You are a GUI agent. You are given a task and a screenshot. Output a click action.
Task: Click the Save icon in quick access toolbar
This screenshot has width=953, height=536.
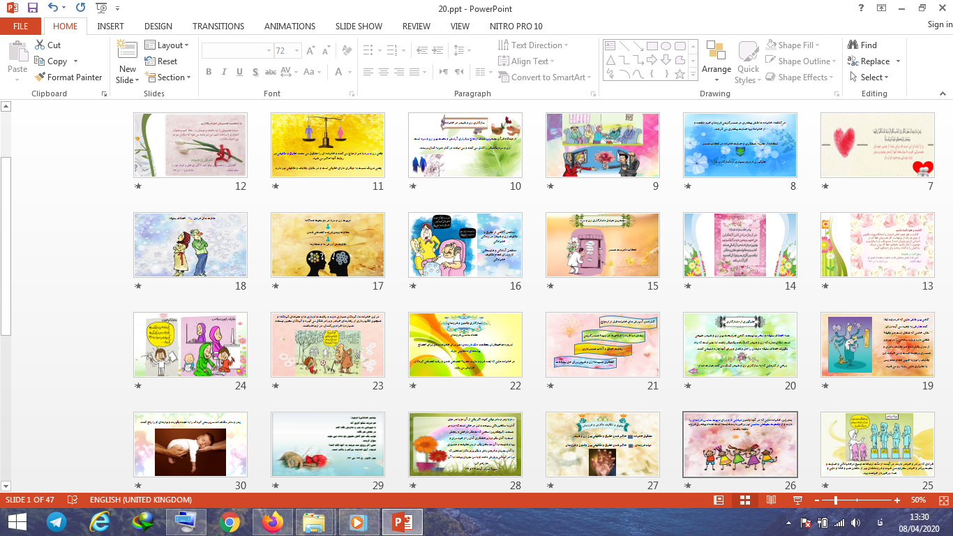(x=33, y=8)
